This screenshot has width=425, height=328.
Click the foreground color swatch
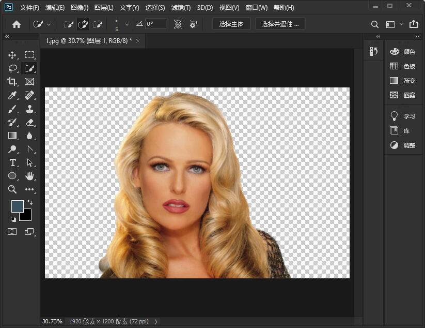coord(17,205)
